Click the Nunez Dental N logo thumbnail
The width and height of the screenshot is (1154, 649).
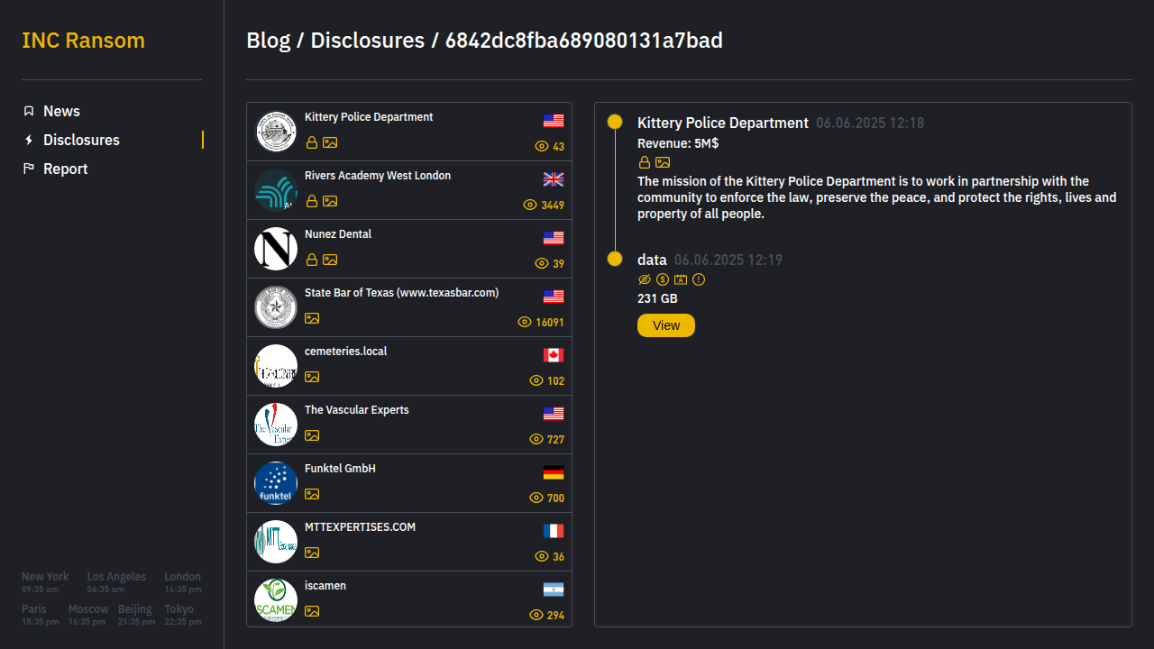pyautogui.click(x=276, y=249)
